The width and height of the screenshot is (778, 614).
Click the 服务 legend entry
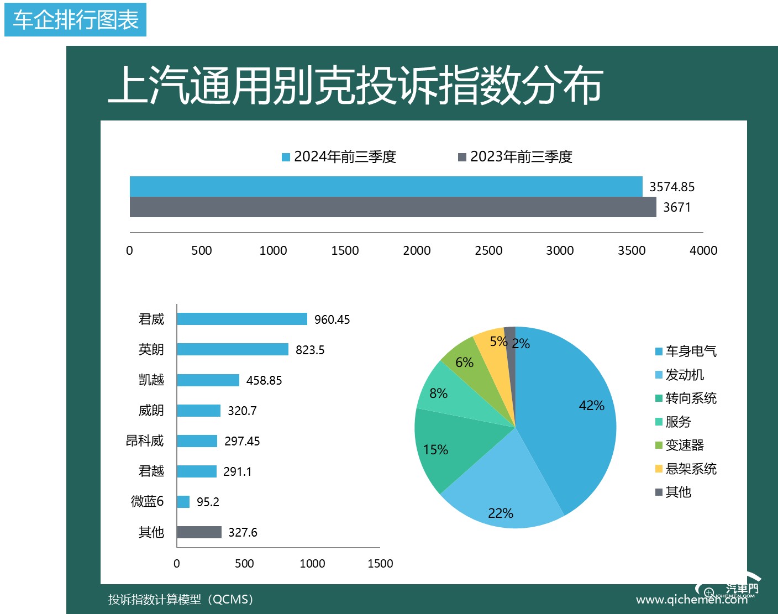(x=673, y=422)
